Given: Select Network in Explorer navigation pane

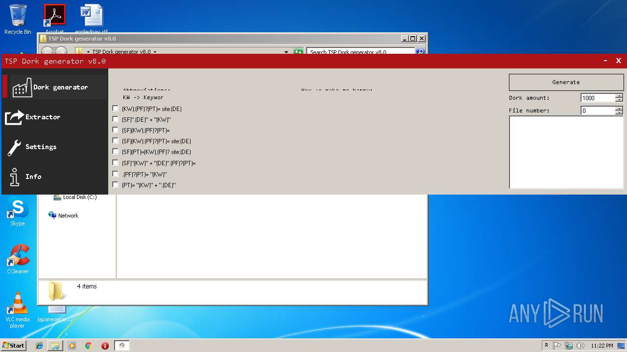Looking at the screenshot, I should (x=63, y=216).
